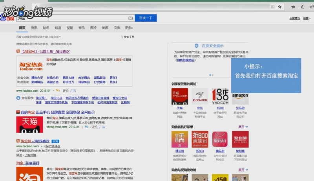The image size is (314, 181).
Task: Click the 百度安全提示 shield icon
Action: 197,46
